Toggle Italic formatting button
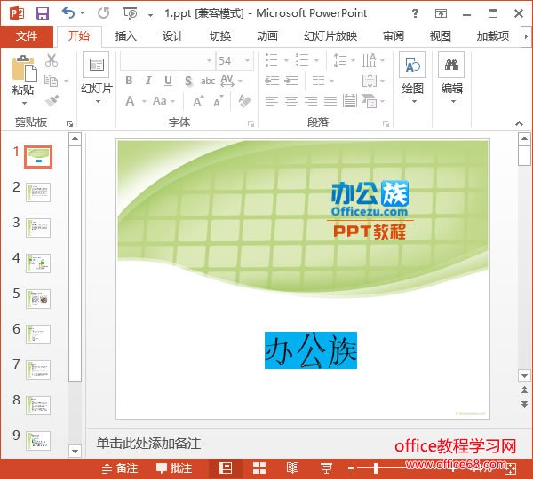The height and width of the screenshot is (479, 533). [x=147, y=81]
